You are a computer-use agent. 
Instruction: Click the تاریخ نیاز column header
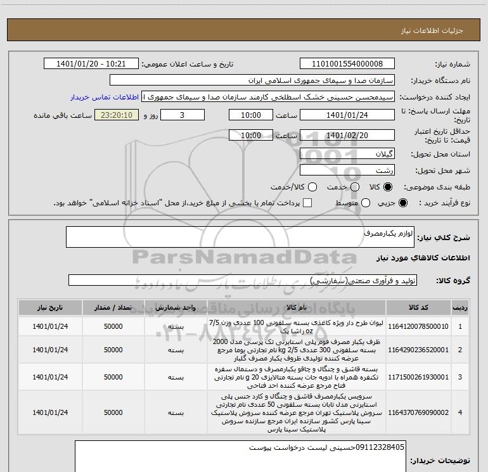tap(50, 307)
